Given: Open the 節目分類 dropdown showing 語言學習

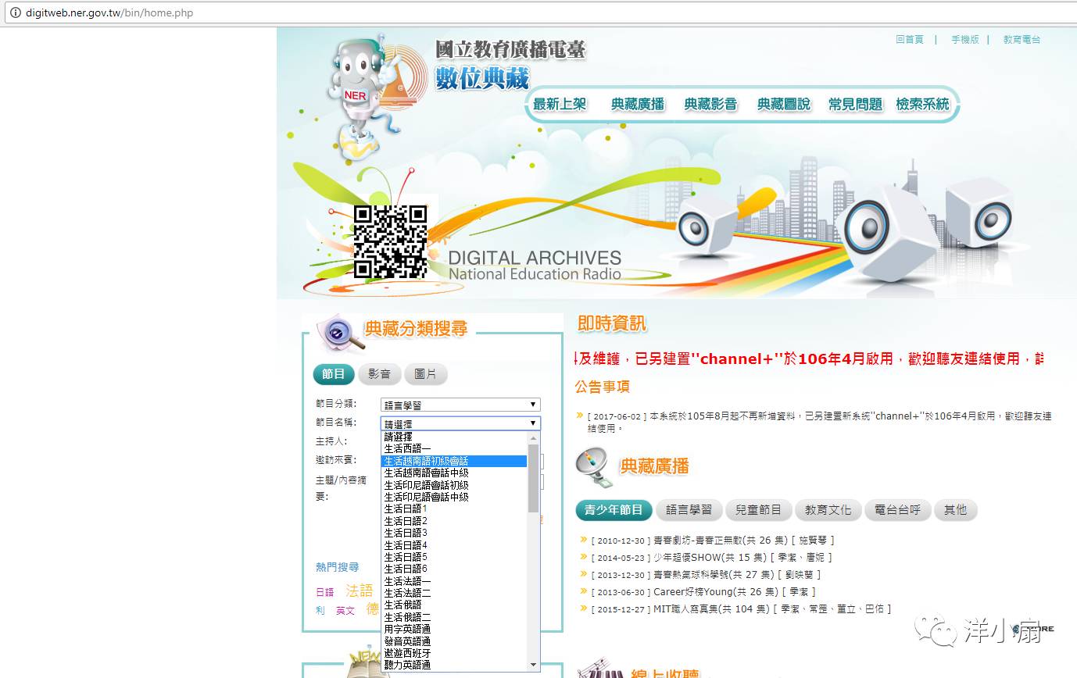Looking at the screenshot, I should [460, 405].
